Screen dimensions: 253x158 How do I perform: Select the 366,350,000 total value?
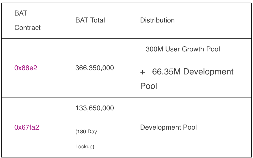click(x=95, y=68)
